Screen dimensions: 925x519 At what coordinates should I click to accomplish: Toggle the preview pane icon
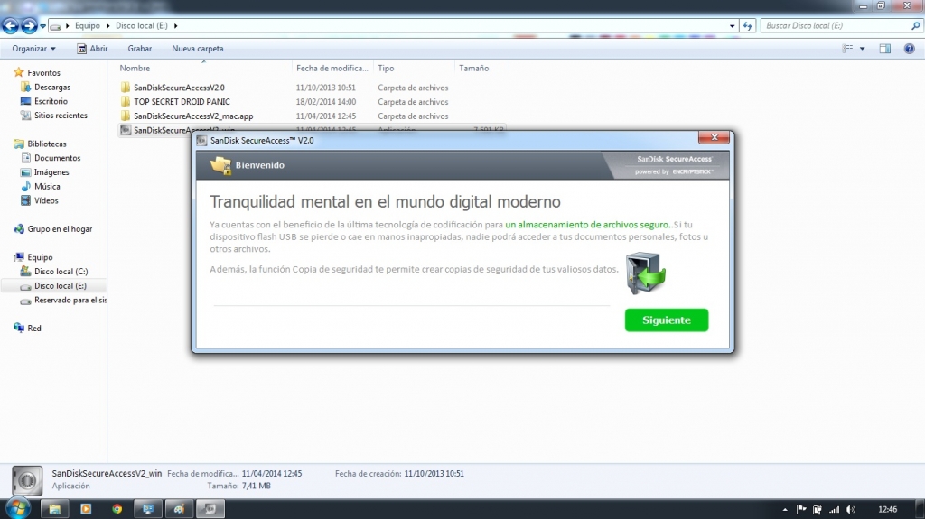pyautogui.click(x=885, y=49)
